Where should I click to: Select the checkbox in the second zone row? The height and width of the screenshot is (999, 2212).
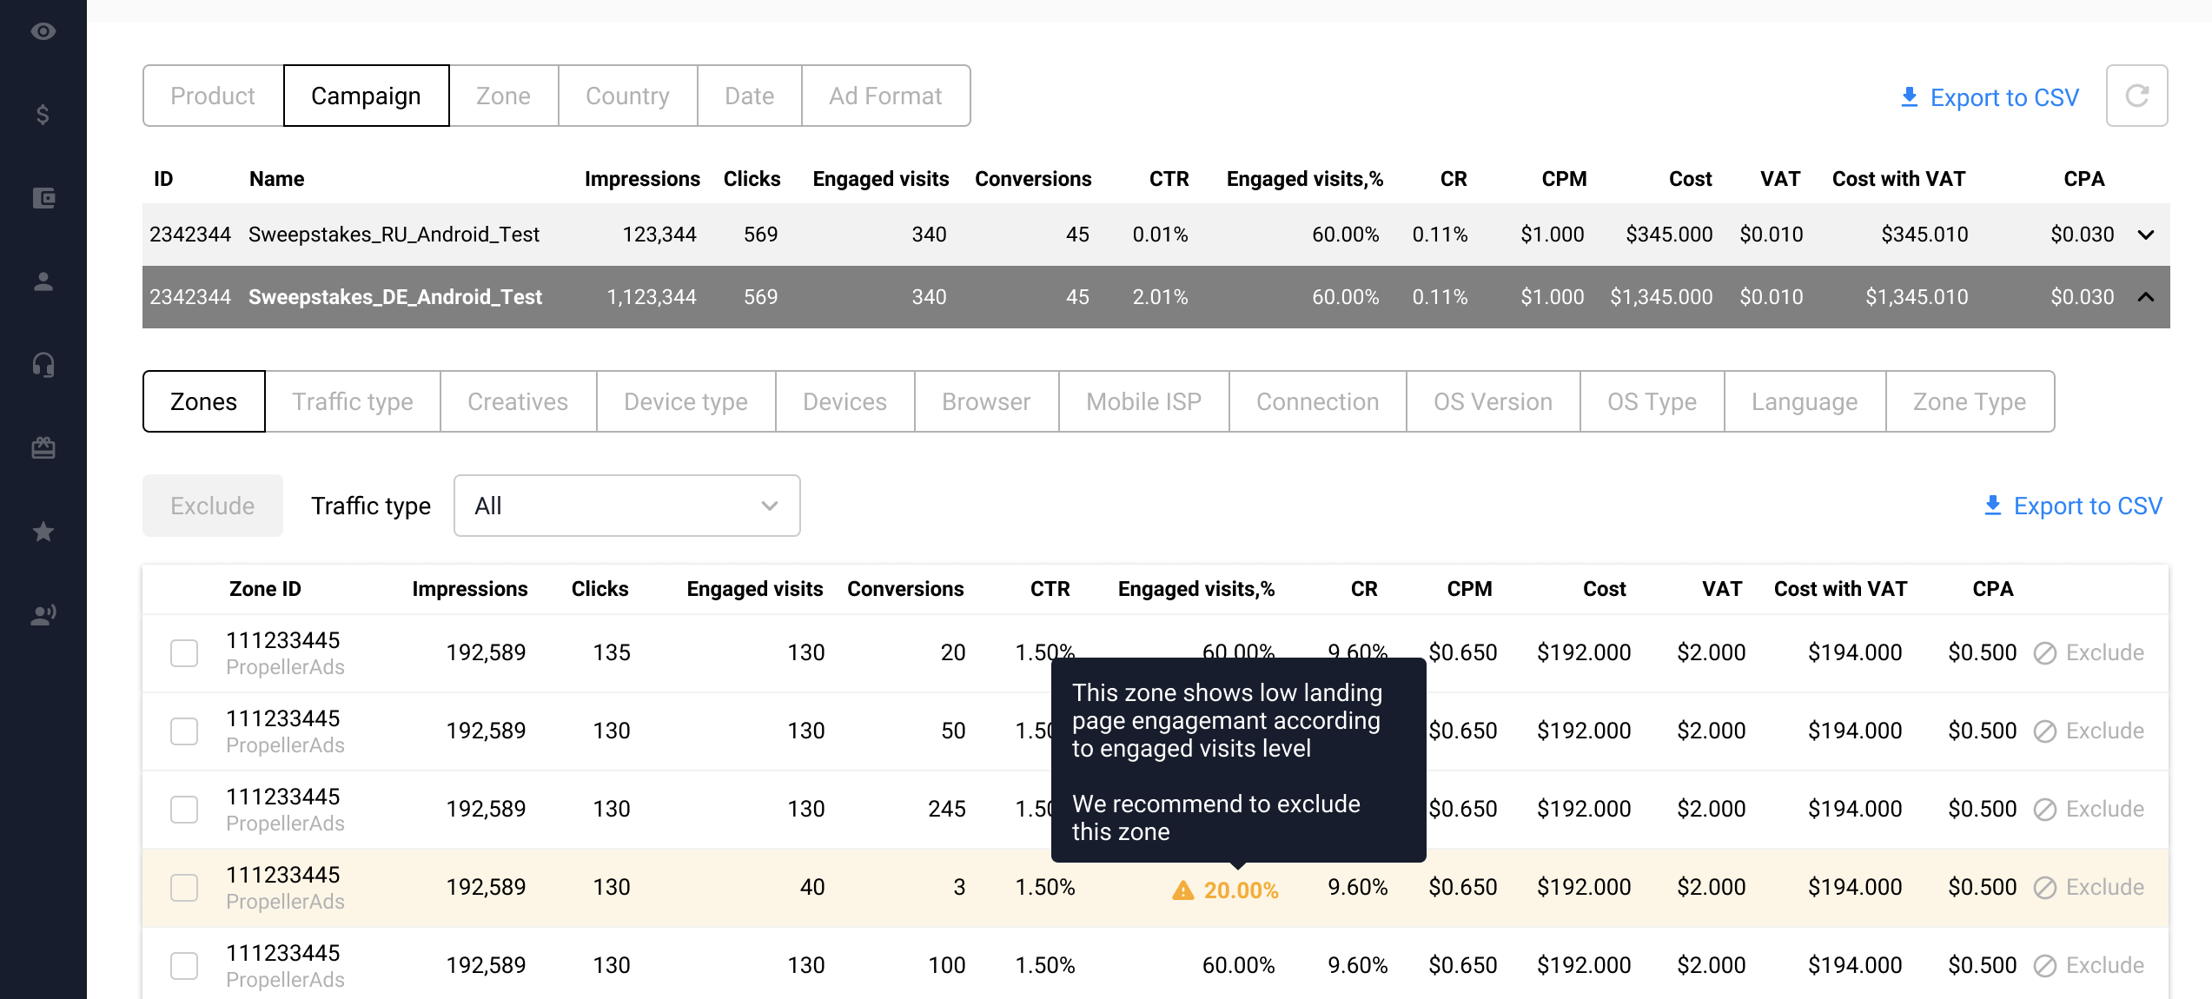coord(184,731)
